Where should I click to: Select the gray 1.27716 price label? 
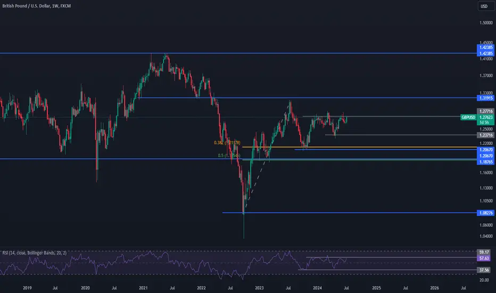tap(485, 111)
